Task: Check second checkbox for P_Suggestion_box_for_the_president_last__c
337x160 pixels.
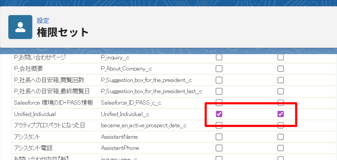Action: tap(280, 91)
